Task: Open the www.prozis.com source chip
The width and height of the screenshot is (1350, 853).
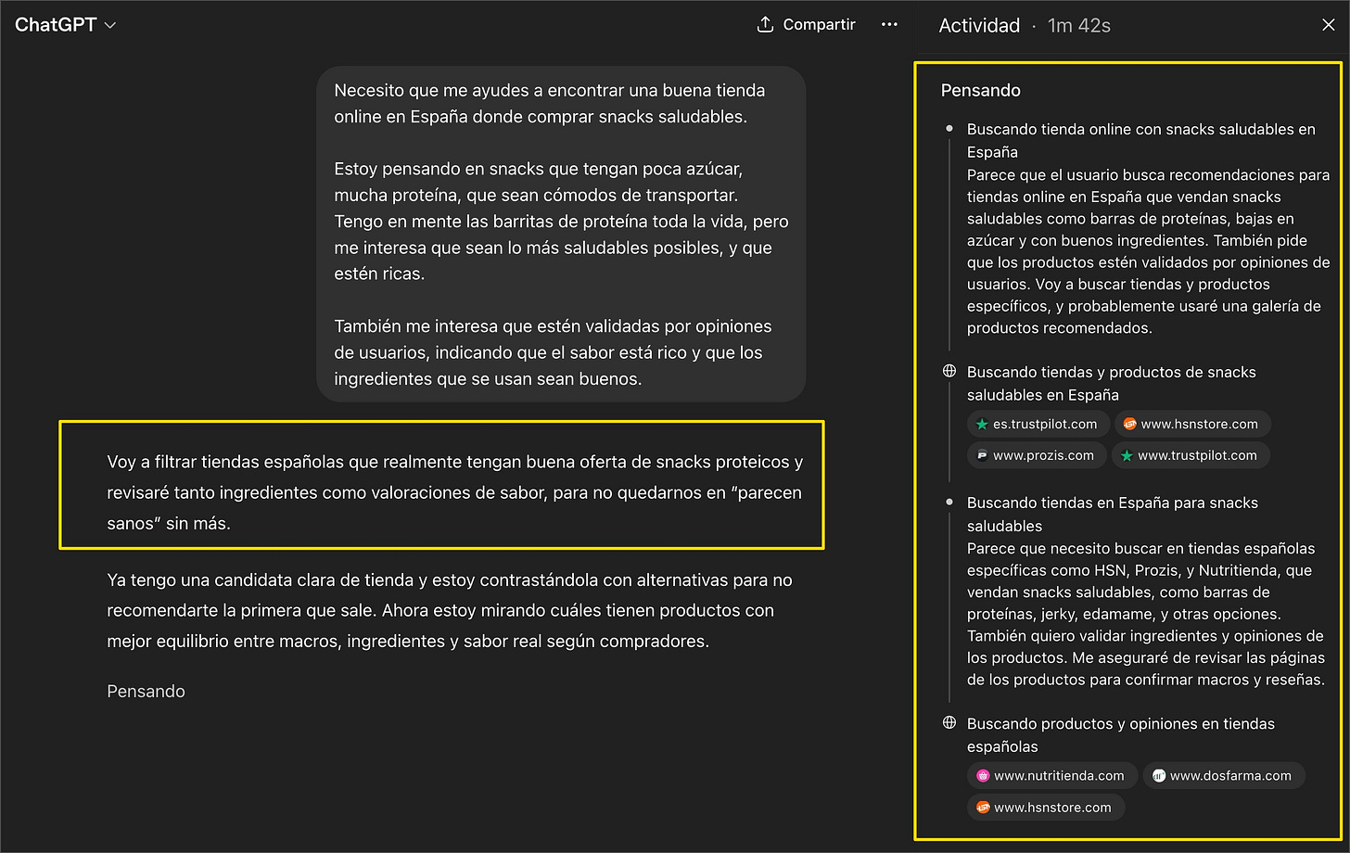Action: tap(1036, 455)
